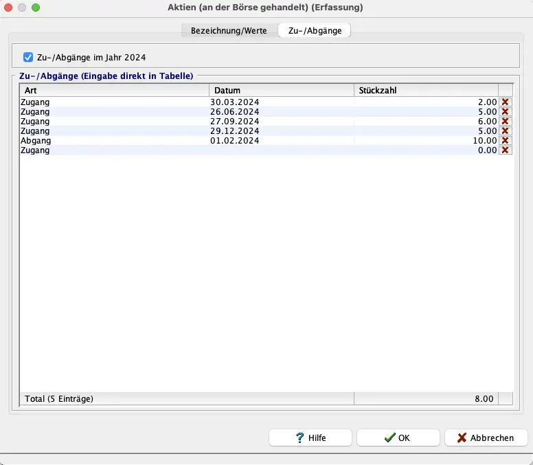Image resolution: width=533 pixels, height=465 pixels.
Task: Open Hilfe for this dialog
Action: 310,438
